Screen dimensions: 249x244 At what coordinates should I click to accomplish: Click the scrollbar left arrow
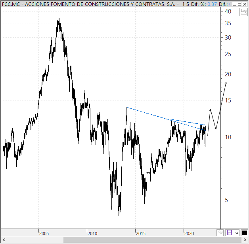[x=4, y=240]
